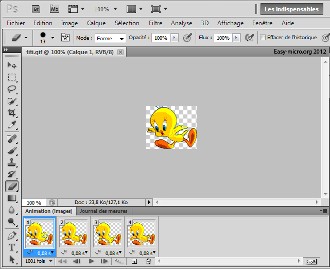The width and height of the screenshot is (330, 269).
Task: Expand the collapsed toolbox arrows
Action: (x=6, y=49)
